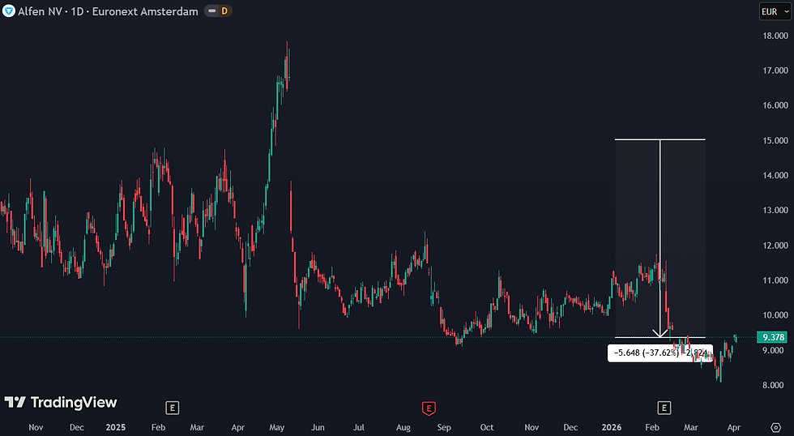Click the Apr label beside the settings gear
This screenshot has width=794, height=436.
734,427
